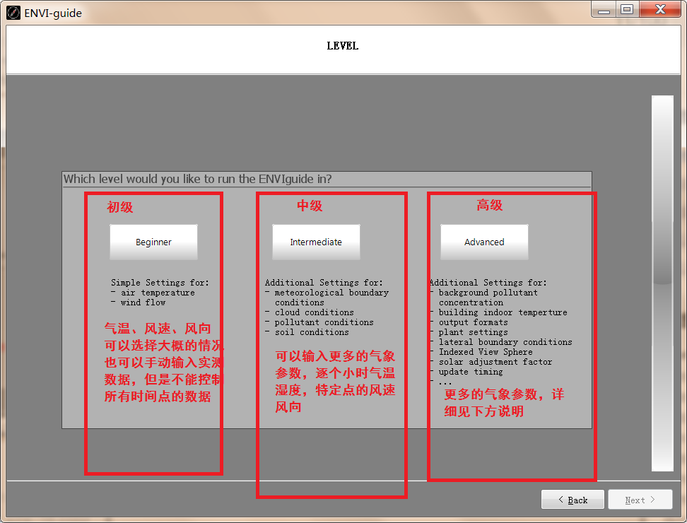Click the Indexed View Sphere list entry
687x523 pixels.
click(485, 352)
